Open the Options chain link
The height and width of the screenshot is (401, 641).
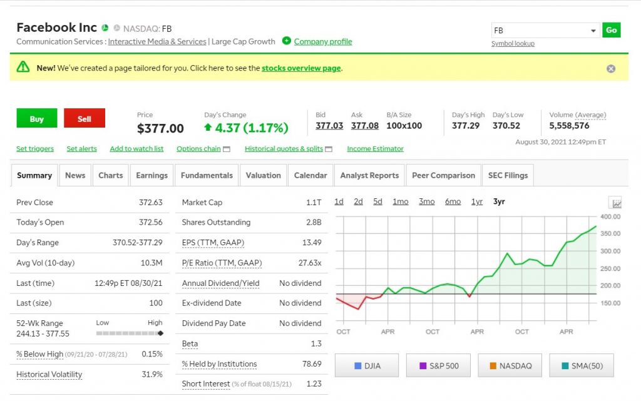click(x=198, y=149)
